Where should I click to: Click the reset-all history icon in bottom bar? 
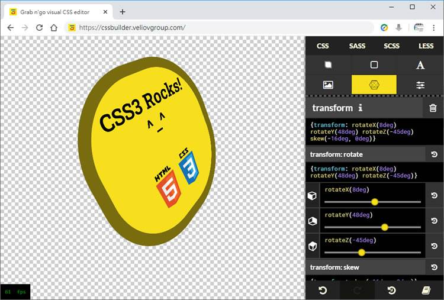[392, 291]
